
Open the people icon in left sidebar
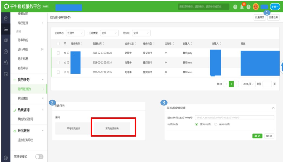pos(5,63)
